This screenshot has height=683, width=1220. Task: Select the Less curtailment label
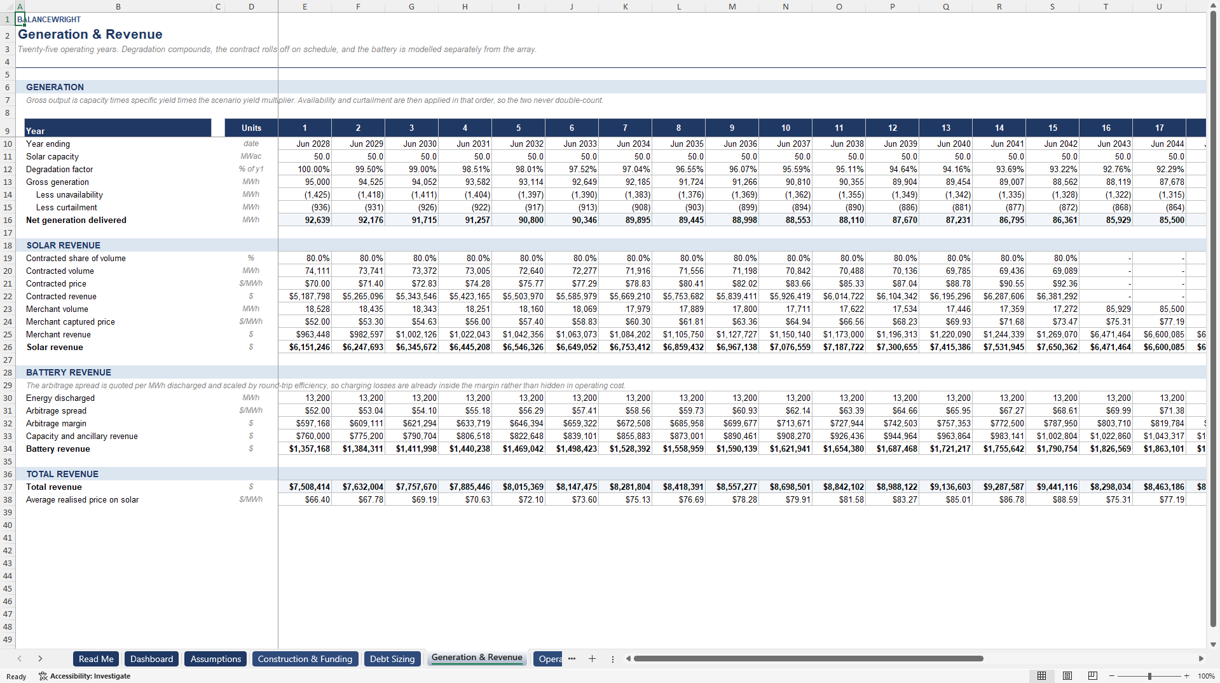tap(67, 208)
